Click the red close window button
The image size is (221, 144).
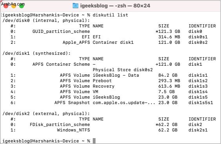[6, 5]
